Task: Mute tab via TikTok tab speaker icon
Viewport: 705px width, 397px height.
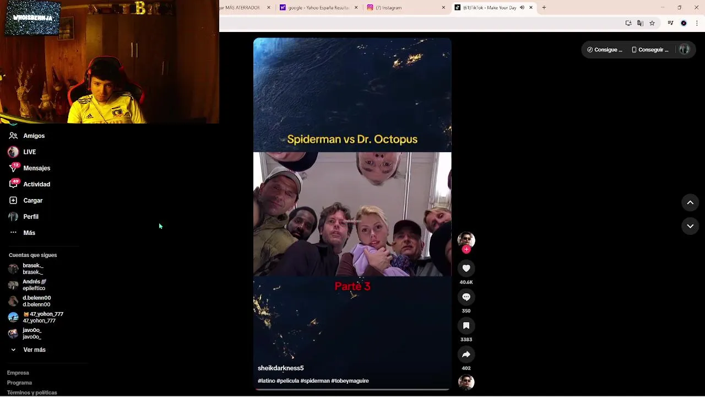Action: (x=522, y=8)
